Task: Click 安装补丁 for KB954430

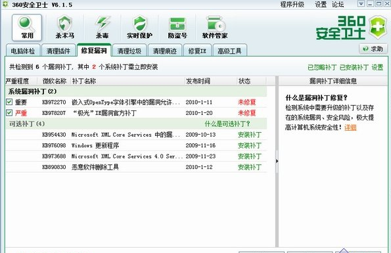Action: click(250, 135)
